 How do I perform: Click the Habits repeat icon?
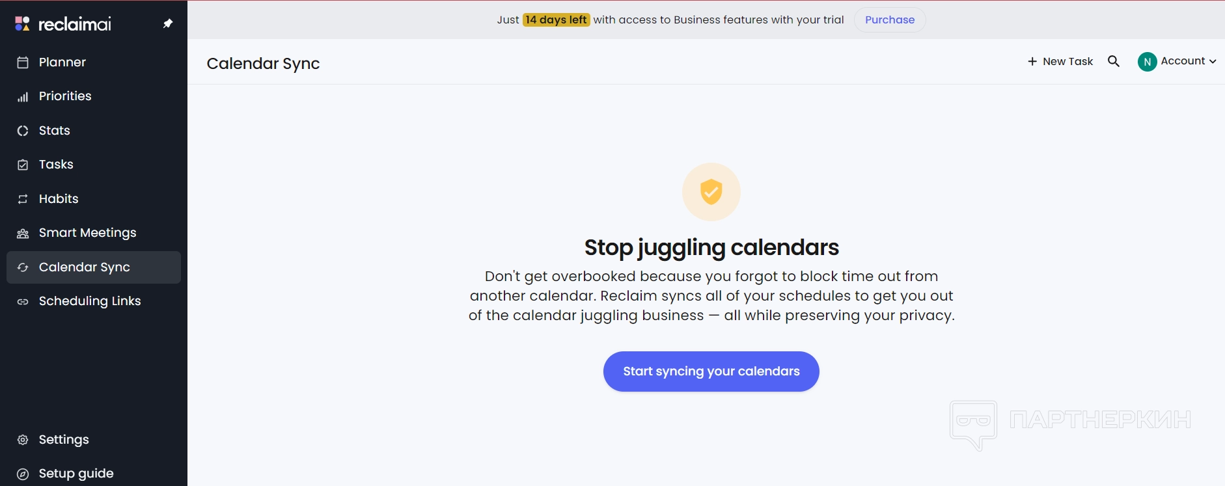pyautogui.click(x=23, y=199)
